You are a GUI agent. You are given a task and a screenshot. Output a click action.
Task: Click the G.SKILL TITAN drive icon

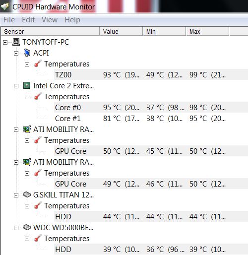(27, 194)
